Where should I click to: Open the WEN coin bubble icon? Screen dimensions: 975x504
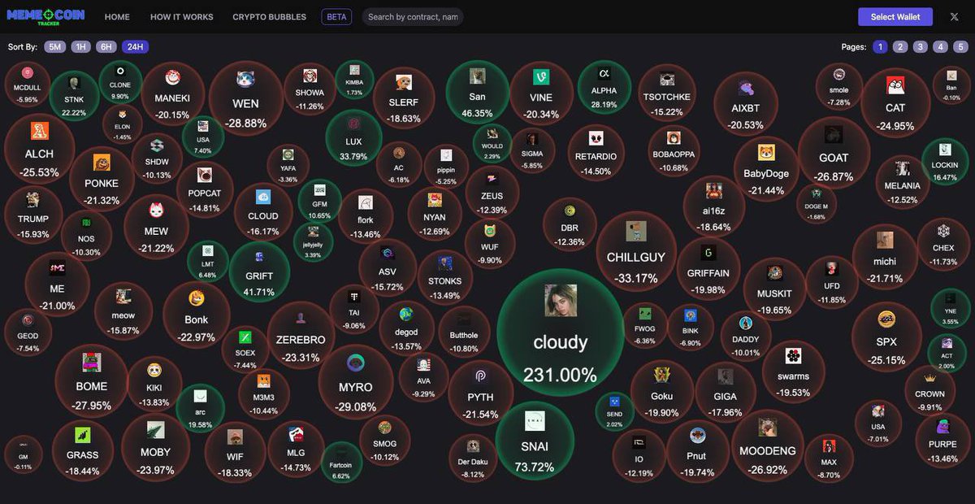tap(245, 80)
